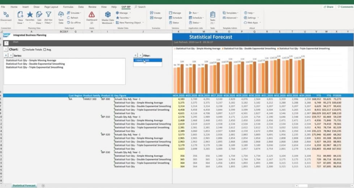Switch to the Statistical Forecast sheet tab
Viewport: 354px width, 188px height.
tap(24, 185)
